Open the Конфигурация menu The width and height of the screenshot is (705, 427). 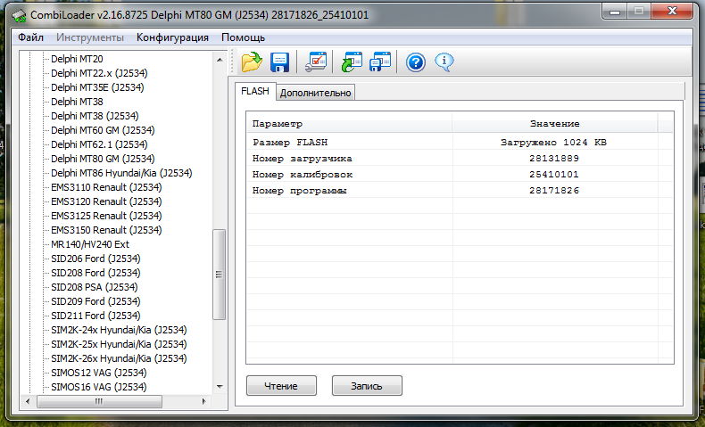(172, 37)
